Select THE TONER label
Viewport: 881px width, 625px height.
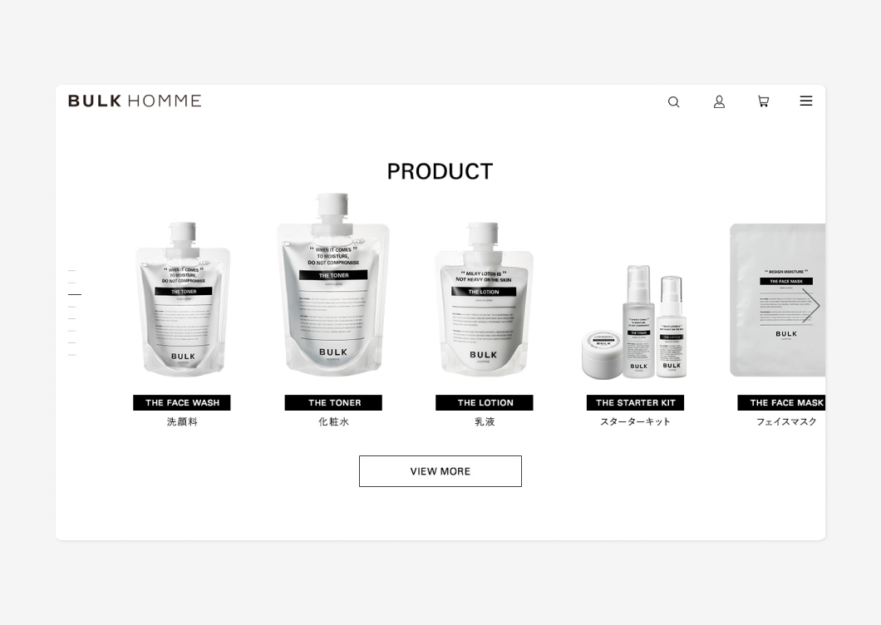point(334,402)
